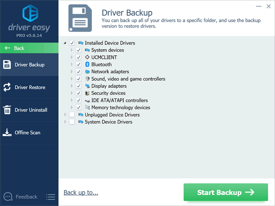Viewport: 275px width, 206px height.
Task: Click the Back arrow icon
Action: (7, 48)
